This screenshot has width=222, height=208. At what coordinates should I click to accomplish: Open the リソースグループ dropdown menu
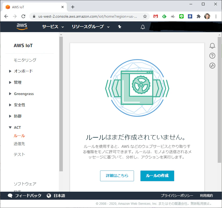coord(91,27)
